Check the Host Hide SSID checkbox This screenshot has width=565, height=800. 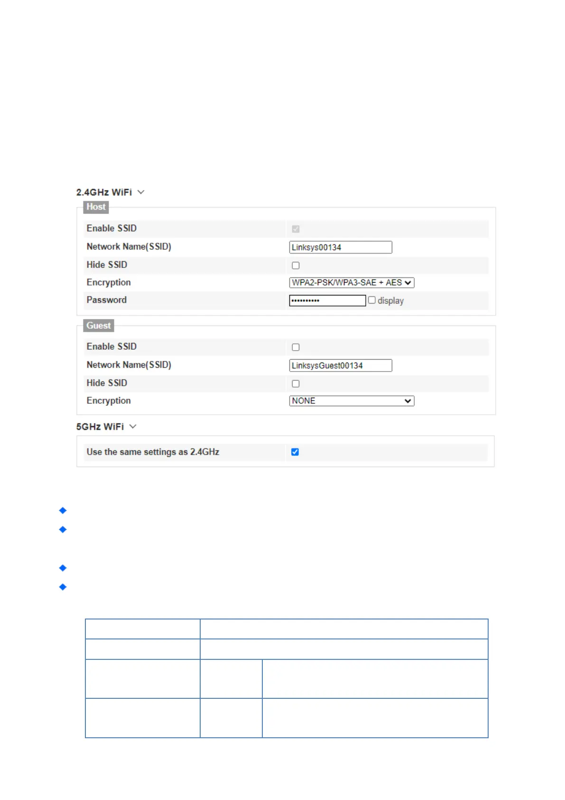pos(296,266)
